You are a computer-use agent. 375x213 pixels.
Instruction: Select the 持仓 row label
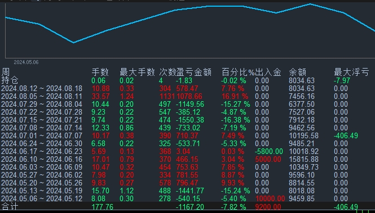(x=10, y=80)
